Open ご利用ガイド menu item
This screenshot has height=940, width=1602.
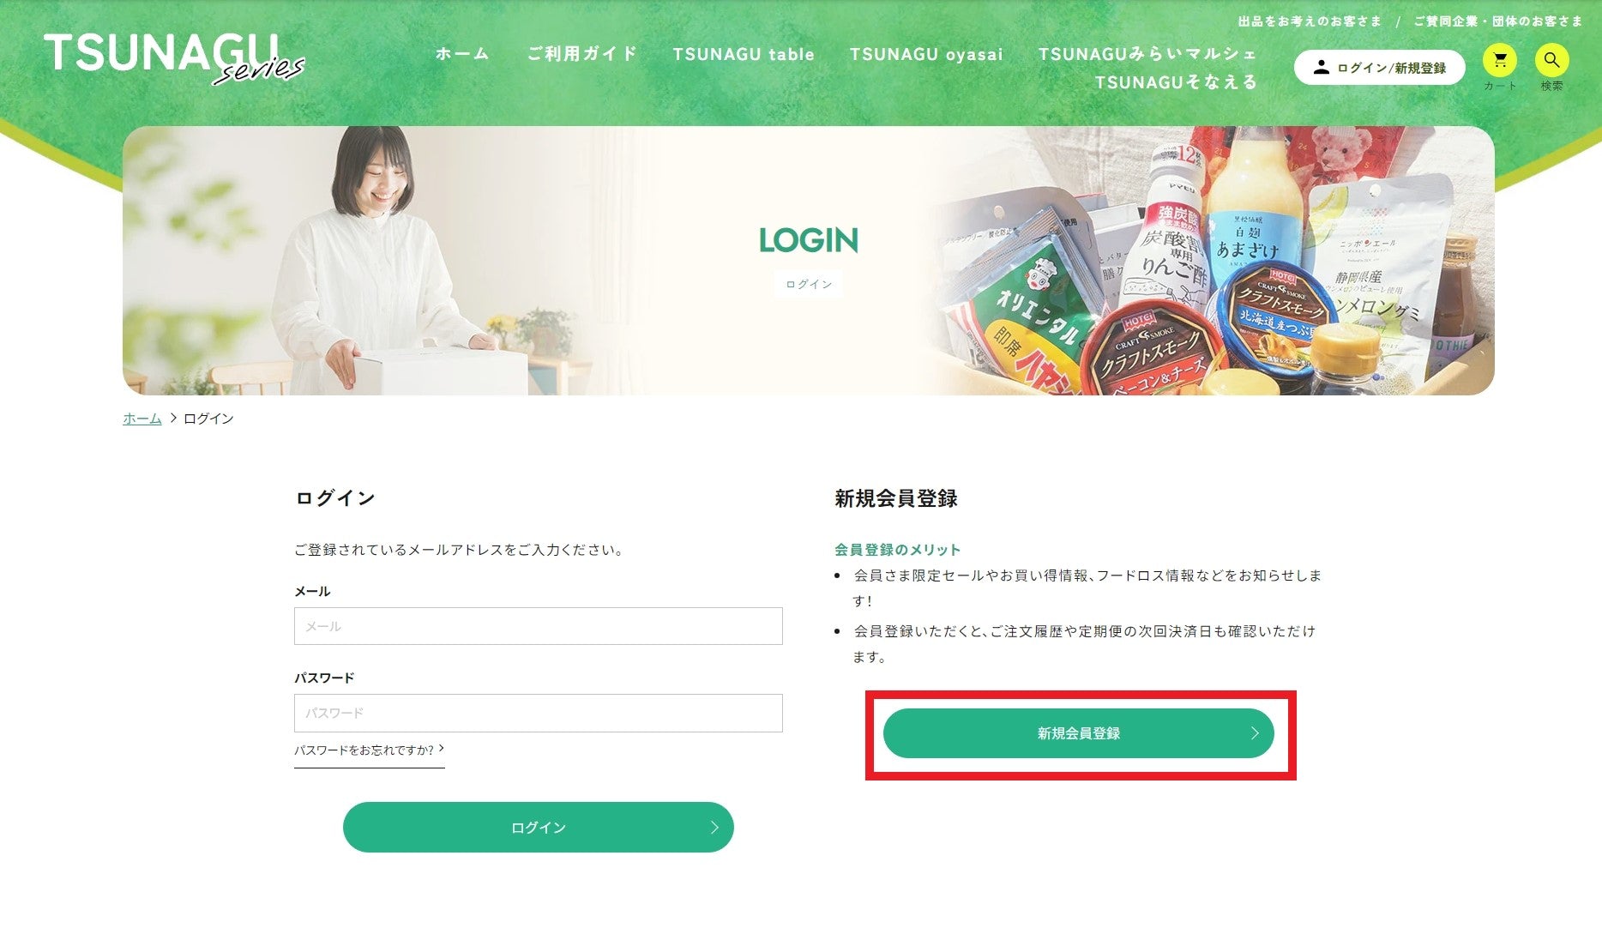[582, 54]
